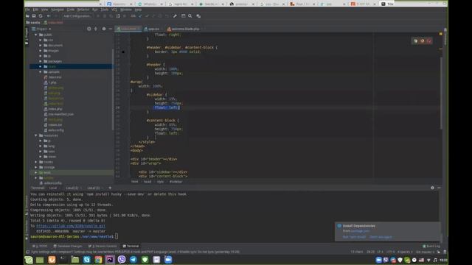Open the Navigate menu
This screenshot has height=265, width=472.
(58, 10)
